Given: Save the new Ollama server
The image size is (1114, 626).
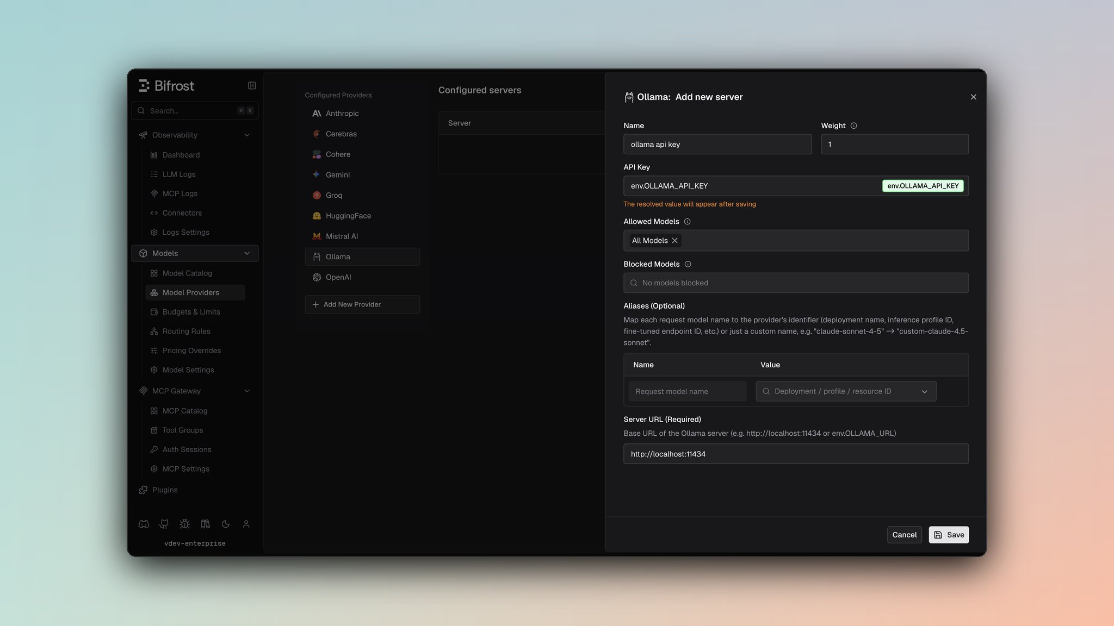Looking at the screenshot, I should coord(949,535).
